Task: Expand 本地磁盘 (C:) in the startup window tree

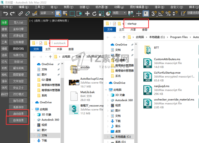Action: point(108,137)
